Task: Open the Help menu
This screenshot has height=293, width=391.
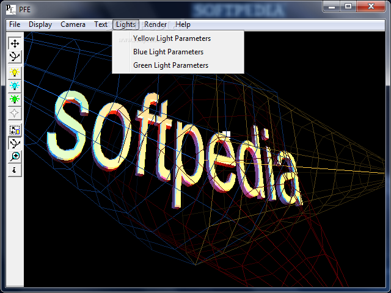Action: point(183,24)
